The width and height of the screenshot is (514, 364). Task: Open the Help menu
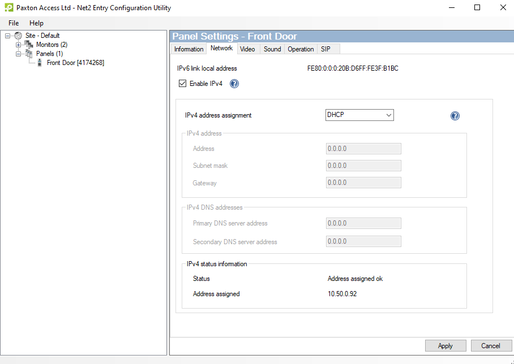click(36, 23)
